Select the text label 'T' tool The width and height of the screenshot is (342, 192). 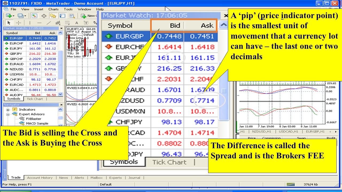click(x=86, y=23)
